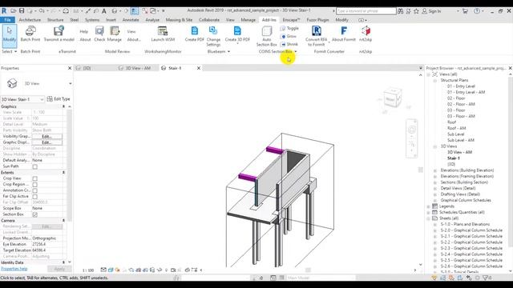Viewport: 513px width, 288px height.
Task: Toggle Far Clip Active checkbox
Action: 35,197
